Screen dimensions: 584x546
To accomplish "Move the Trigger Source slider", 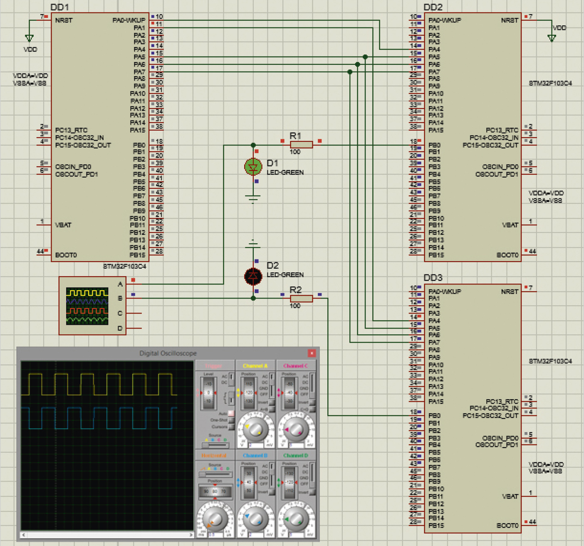I will click(x=215, y=445).
